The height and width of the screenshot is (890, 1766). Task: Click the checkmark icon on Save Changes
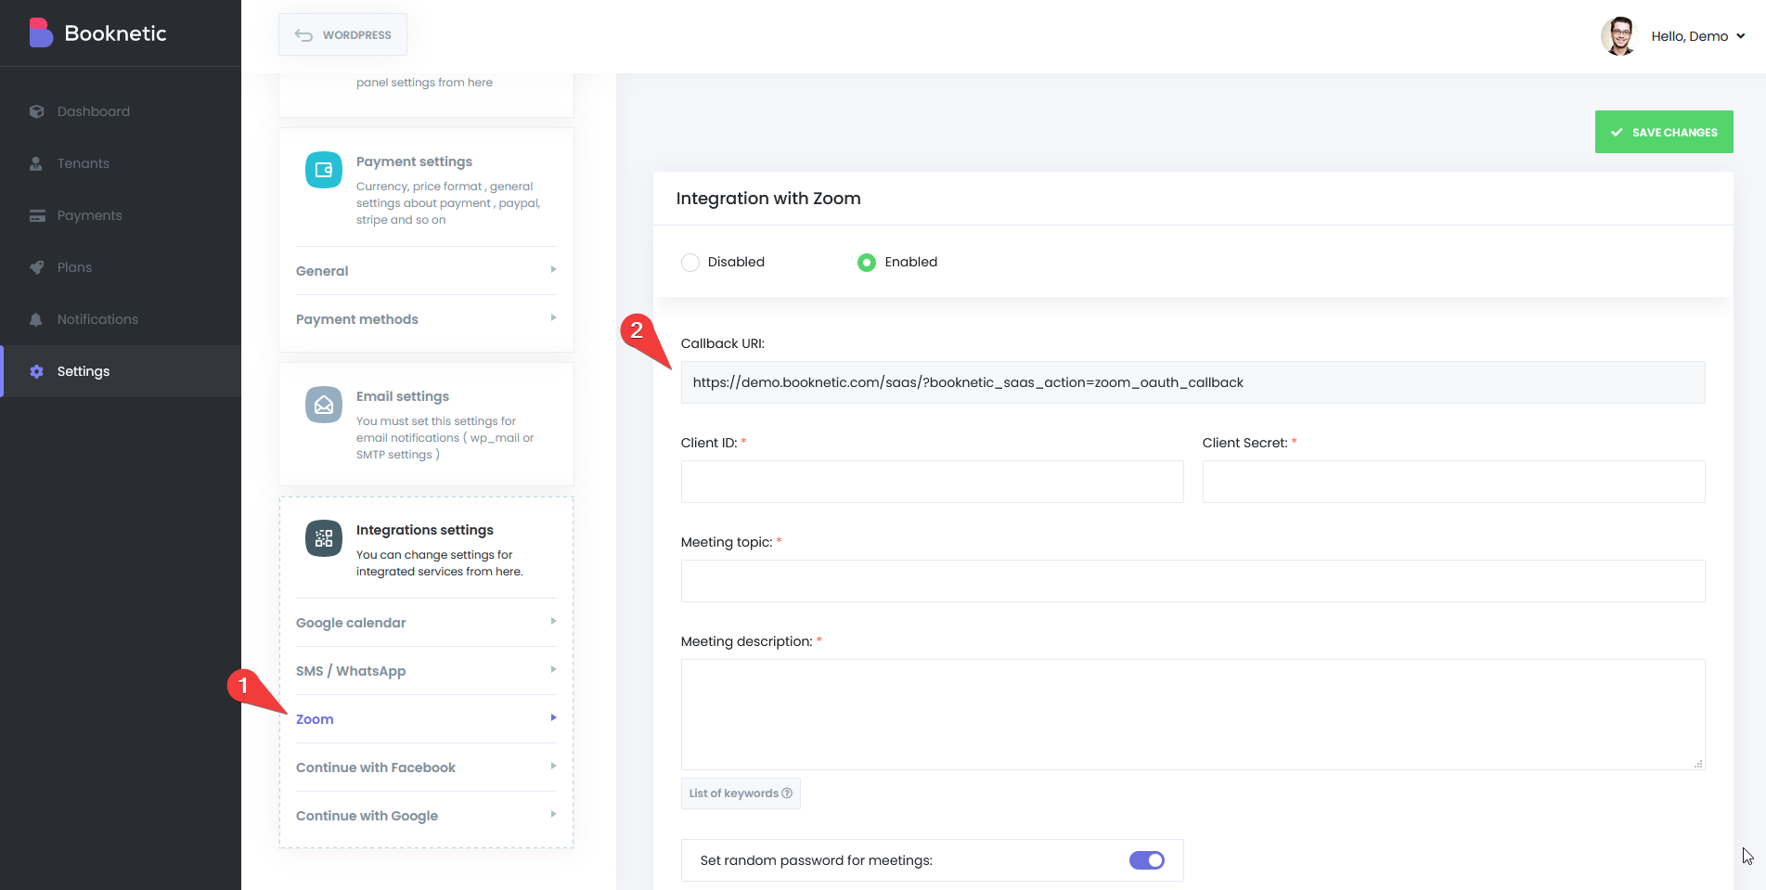click(1617, 133)
